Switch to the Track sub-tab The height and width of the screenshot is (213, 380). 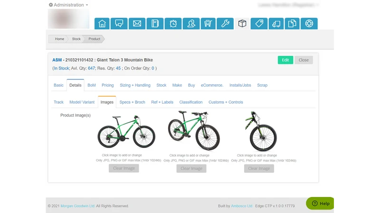click(x=58, y=102)
